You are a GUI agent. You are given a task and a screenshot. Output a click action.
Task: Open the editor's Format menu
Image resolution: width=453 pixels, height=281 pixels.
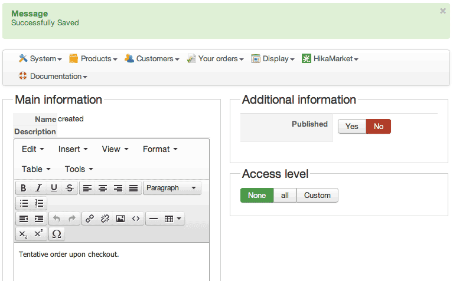(x=160, y=149)
